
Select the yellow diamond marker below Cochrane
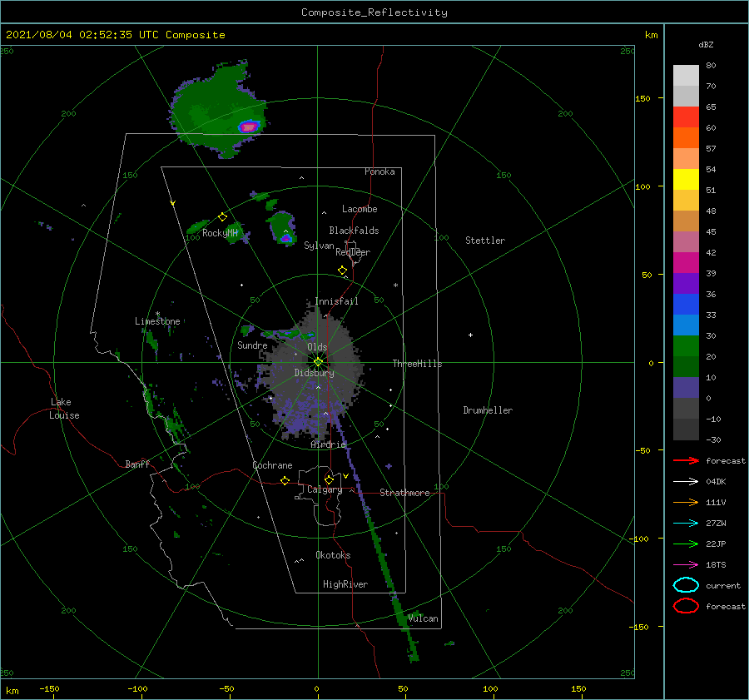point(285,480)
